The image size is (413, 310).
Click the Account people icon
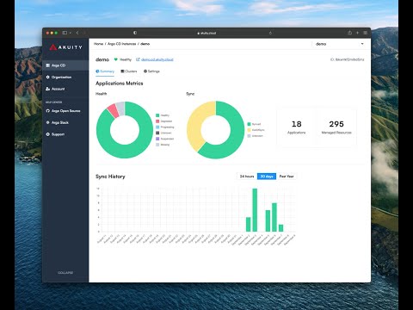[48, 89]
